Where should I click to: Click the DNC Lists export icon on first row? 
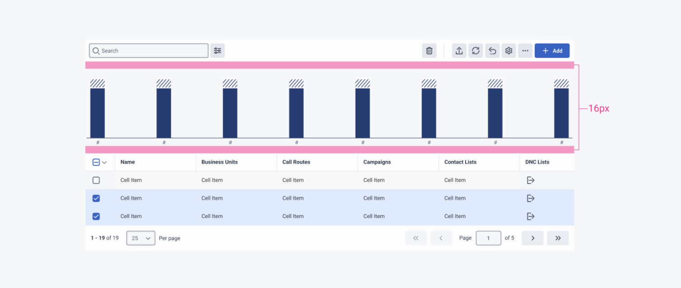[531, 180]
